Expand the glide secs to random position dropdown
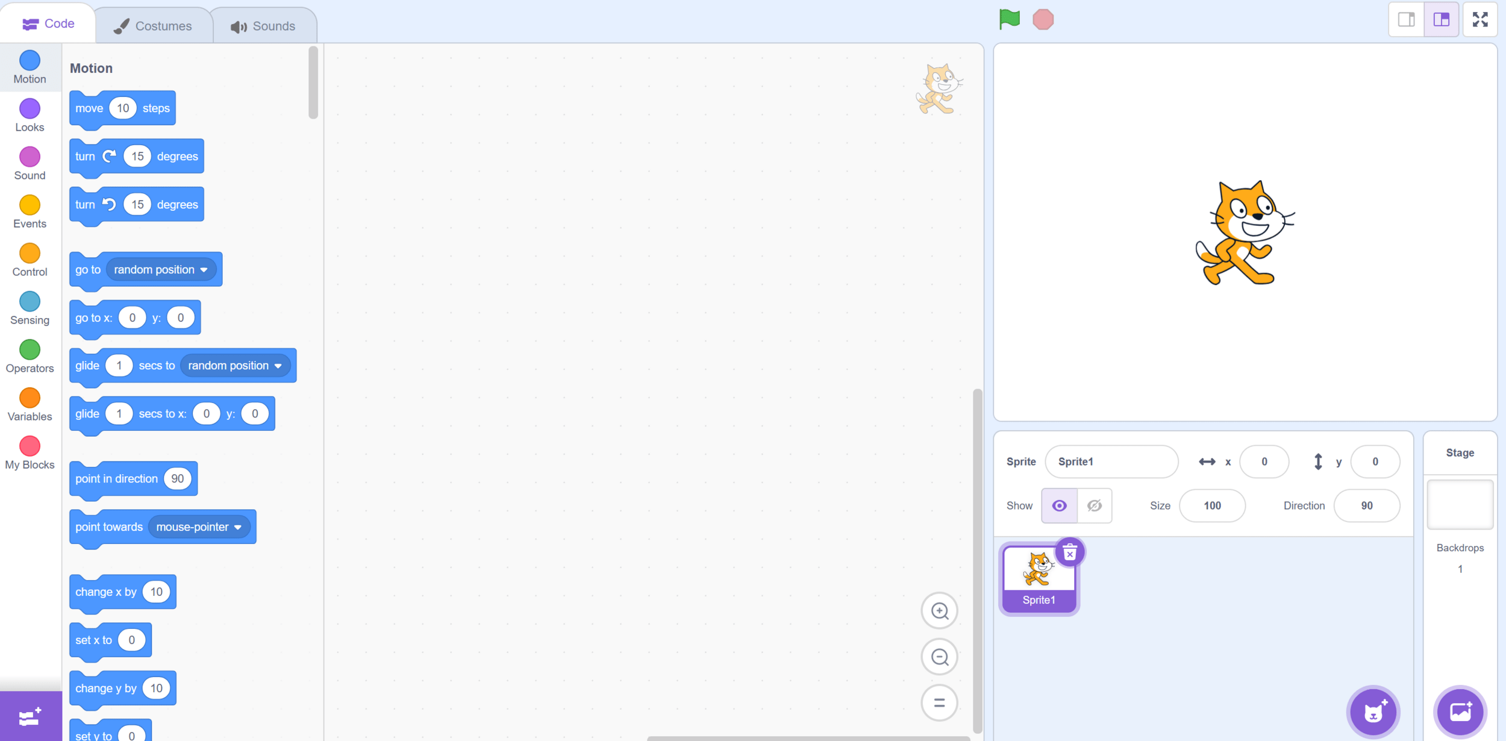The image size is (1506, 741). [x=278, y=366]
